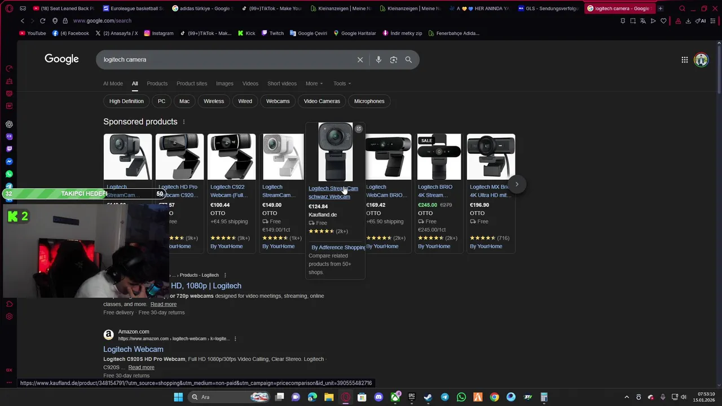Image resolution: width=722 pixels, height=406 pixels.
Task: Open Easy Setup menu icon
Action: (x=714, y=21)
